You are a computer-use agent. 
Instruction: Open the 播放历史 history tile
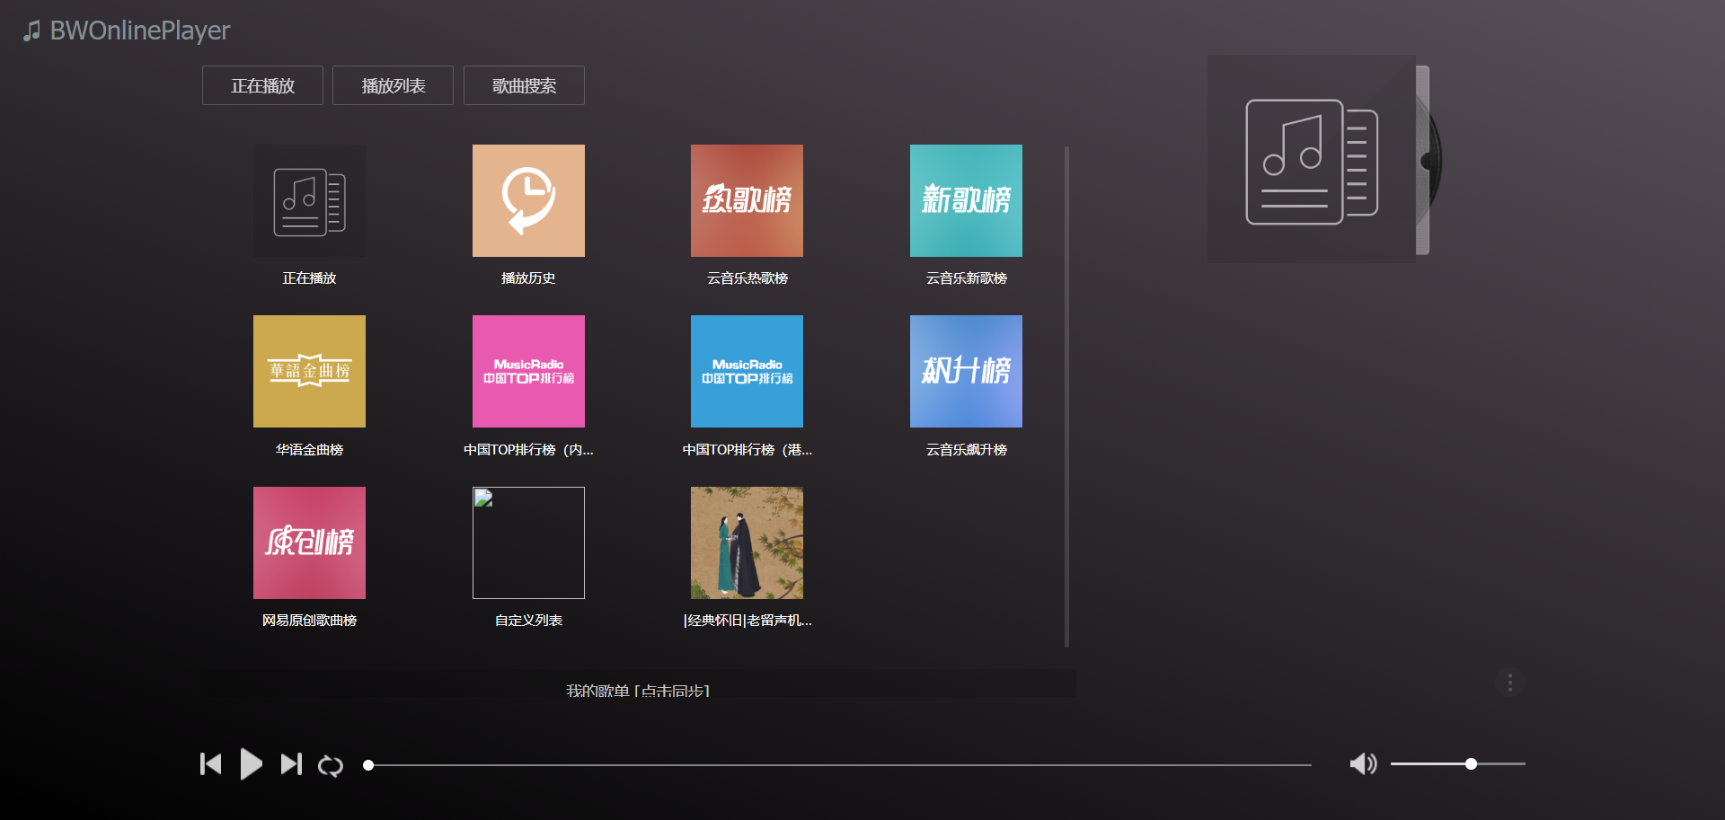pos(528,200)
